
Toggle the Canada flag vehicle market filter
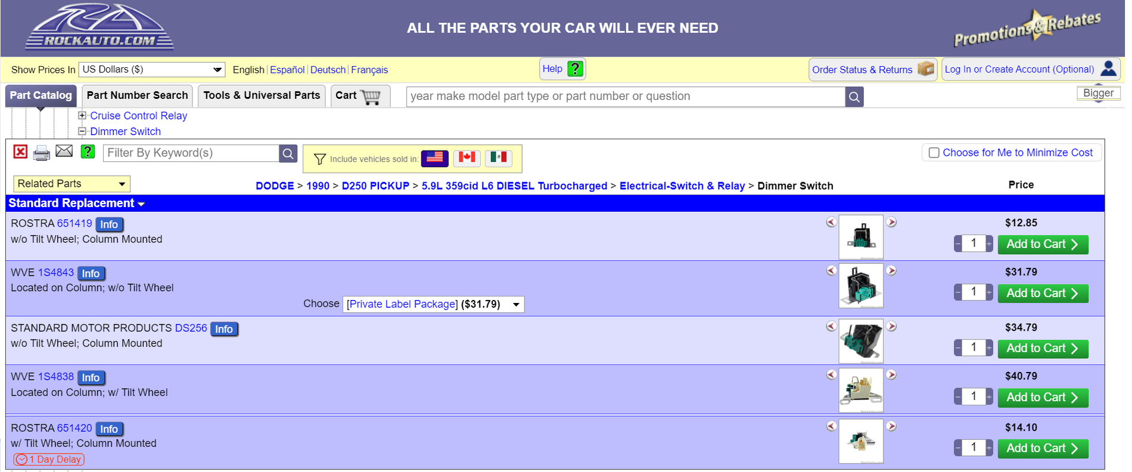point(467,158)
